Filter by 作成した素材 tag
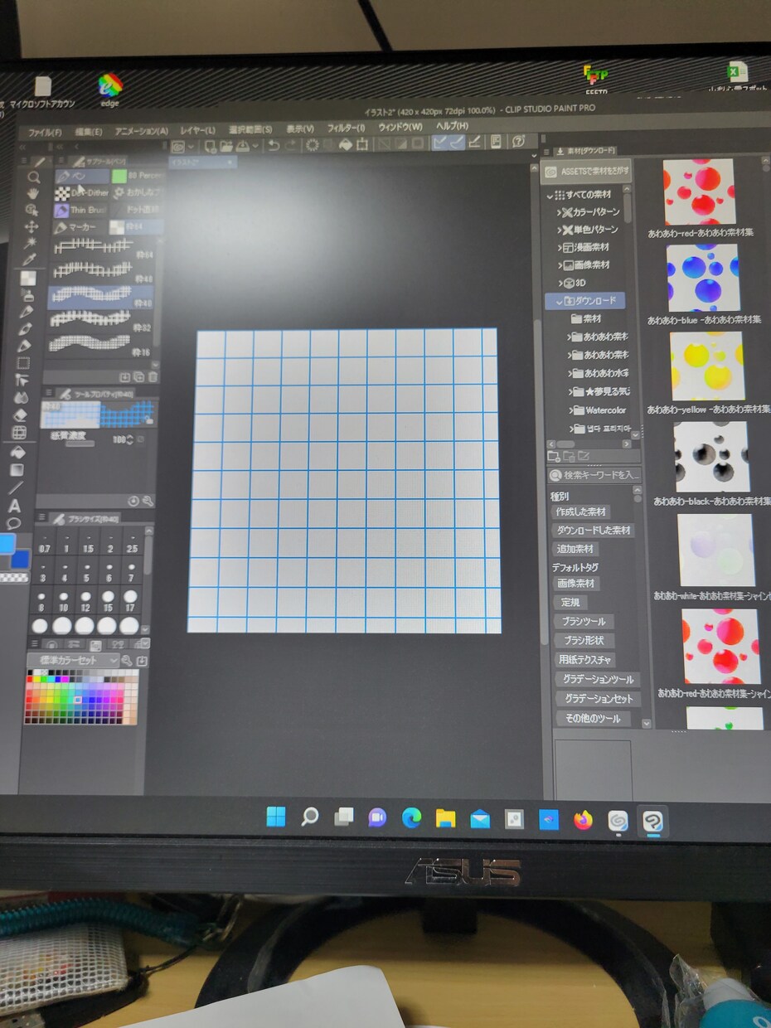The width and height of the screenshot is (771, 1028). pos(581,512)
